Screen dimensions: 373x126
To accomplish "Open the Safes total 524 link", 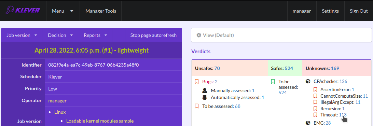I will [x=289, y=69].
